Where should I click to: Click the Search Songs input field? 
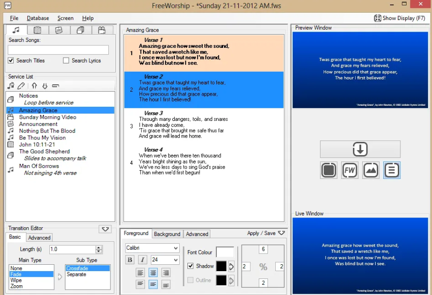tap(58, 50)
